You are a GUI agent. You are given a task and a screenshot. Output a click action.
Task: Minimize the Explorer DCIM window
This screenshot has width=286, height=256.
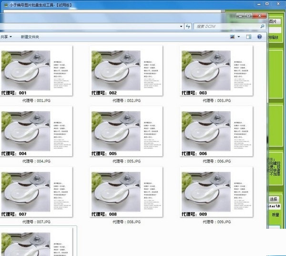[240, 16]
